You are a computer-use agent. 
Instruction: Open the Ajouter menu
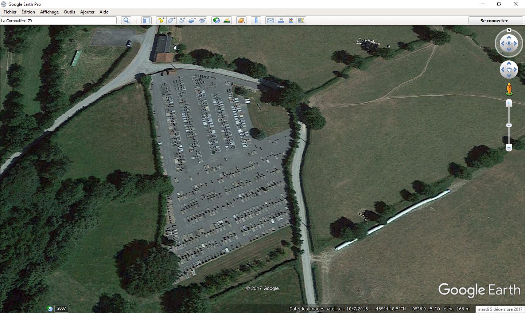tap(87, 12)
